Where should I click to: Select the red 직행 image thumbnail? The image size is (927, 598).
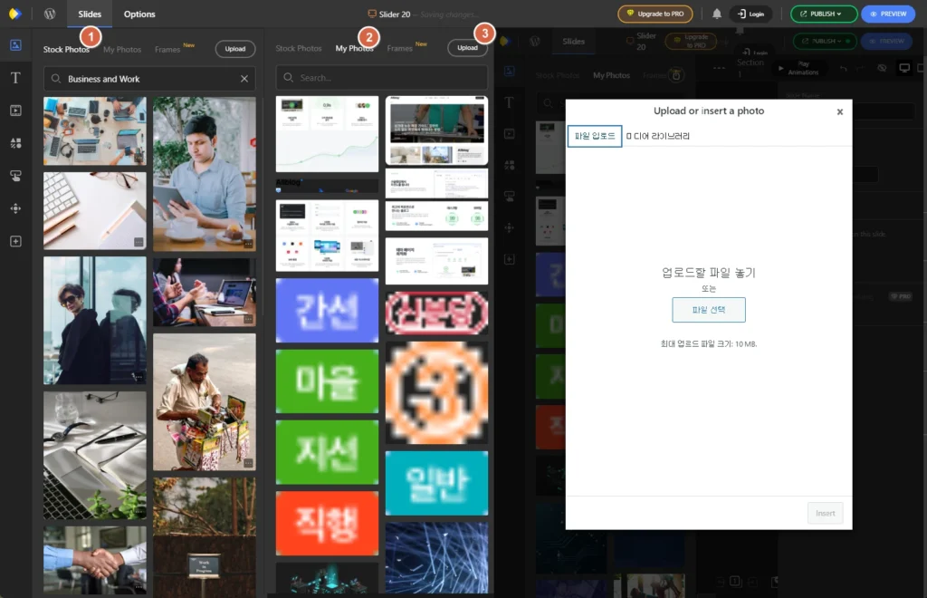point(327,523)
